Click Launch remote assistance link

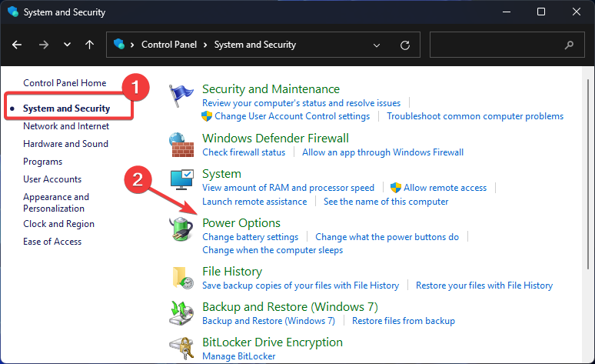pos(254,202)
